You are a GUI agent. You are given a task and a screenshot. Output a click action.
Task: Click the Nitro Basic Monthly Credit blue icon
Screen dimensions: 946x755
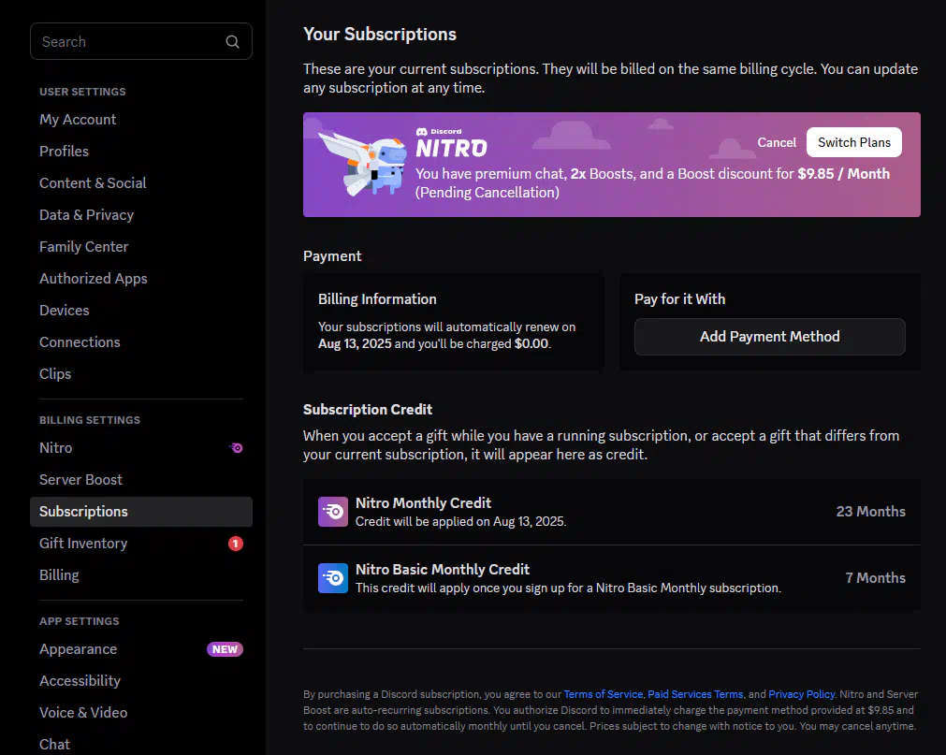(333, 578)
